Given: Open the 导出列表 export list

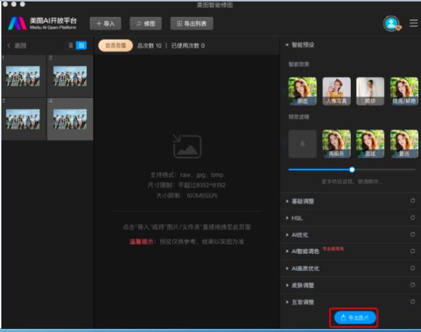Looking at the screenshot, I should coord(192,24).
